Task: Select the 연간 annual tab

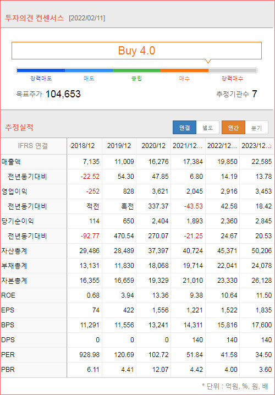Action: pyautogui.click(x=233, y=128)
